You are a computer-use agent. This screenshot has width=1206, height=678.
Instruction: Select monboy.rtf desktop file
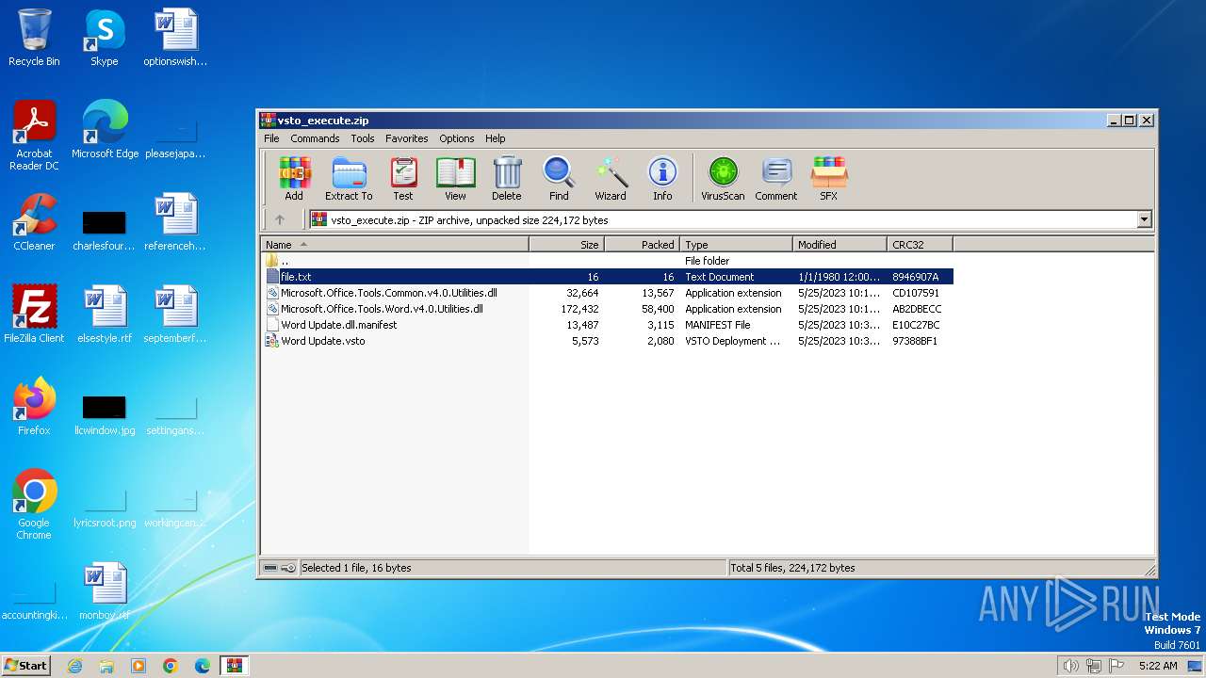[x=104, y=591]
